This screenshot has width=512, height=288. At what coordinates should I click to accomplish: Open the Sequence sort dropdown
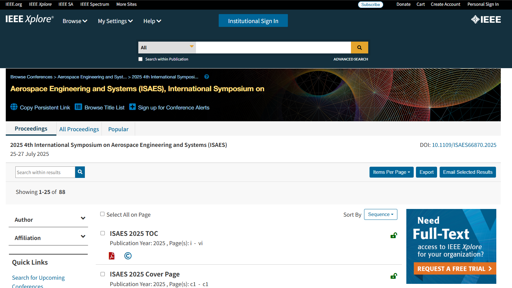(380, 214)
